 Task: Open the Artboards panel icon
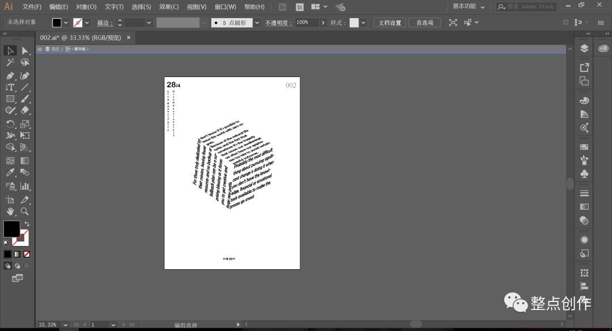584,81
